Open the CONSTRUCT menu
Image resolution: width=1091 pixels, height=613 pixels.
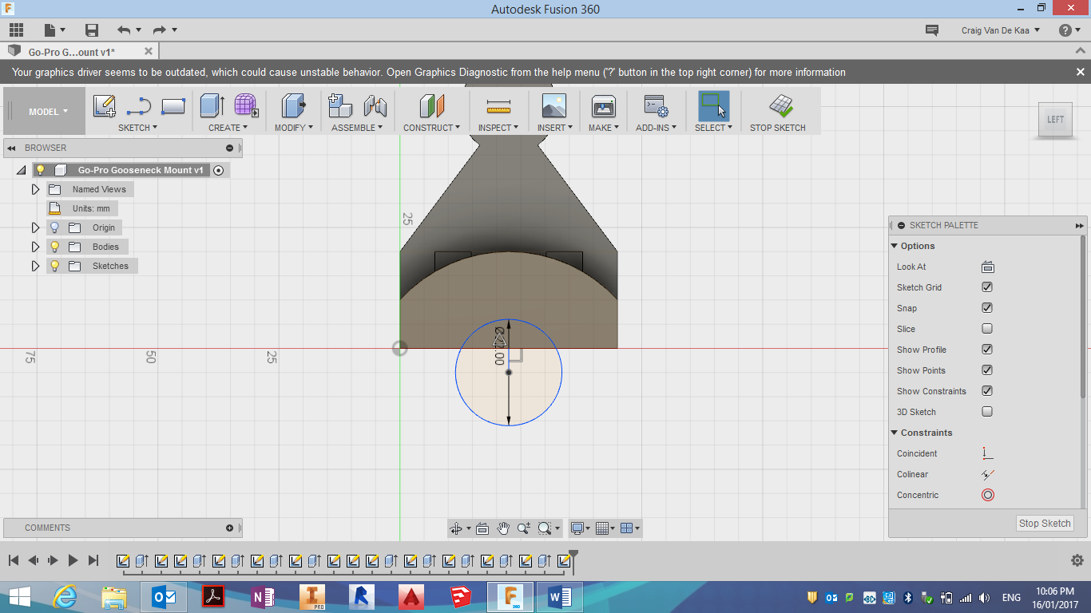point(431,128)
